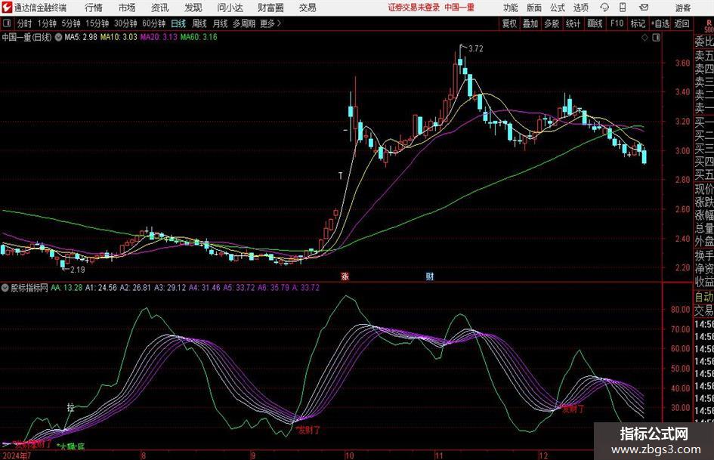Open the 发现 menu

coord(193,8)
